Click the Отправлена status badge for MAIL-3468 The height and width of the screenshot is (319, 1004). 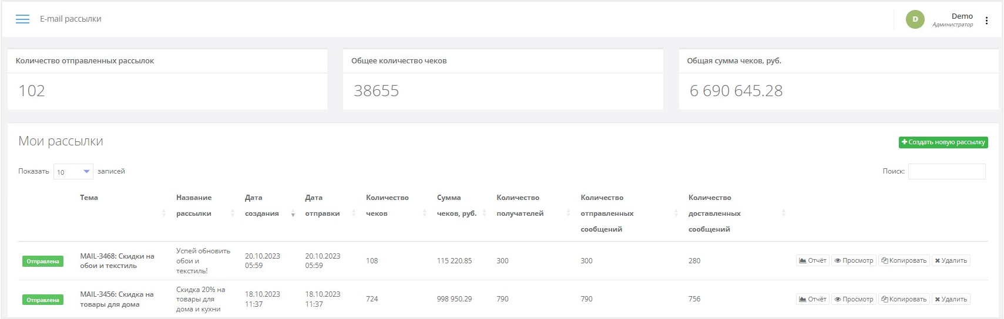[x=43, y=262]
